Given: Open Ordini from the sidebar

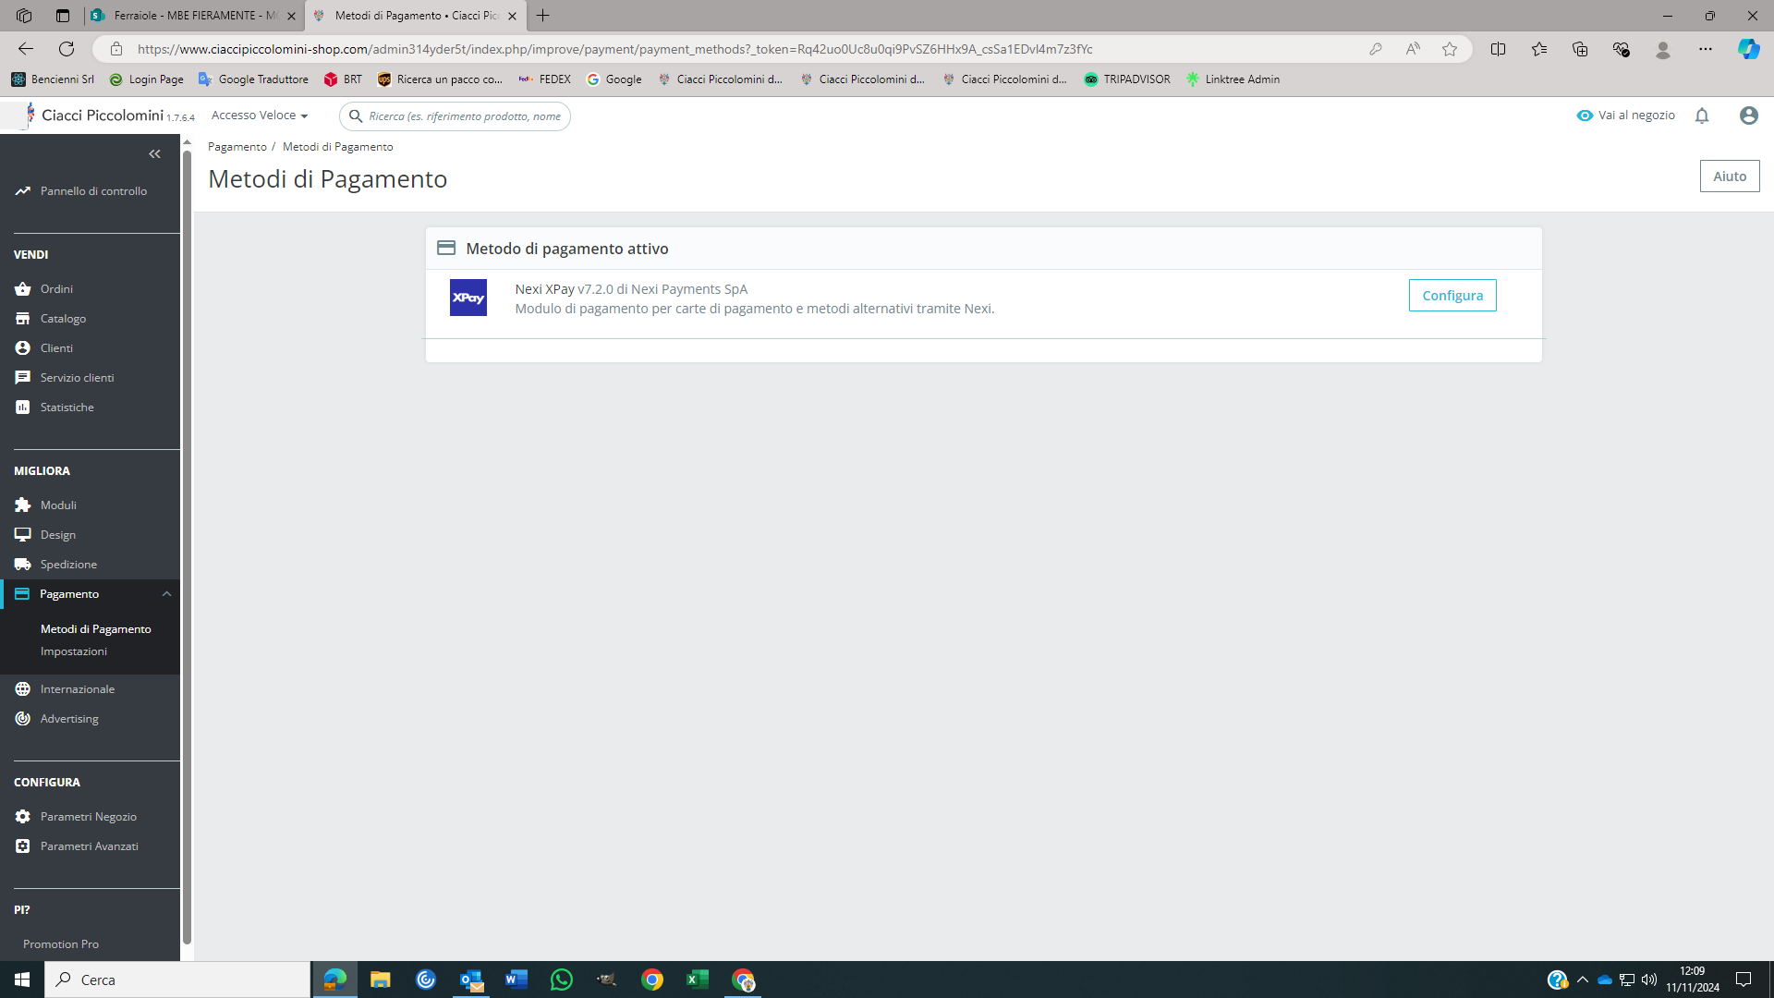Looking at the screenshot, I should (x=56, y=289).
